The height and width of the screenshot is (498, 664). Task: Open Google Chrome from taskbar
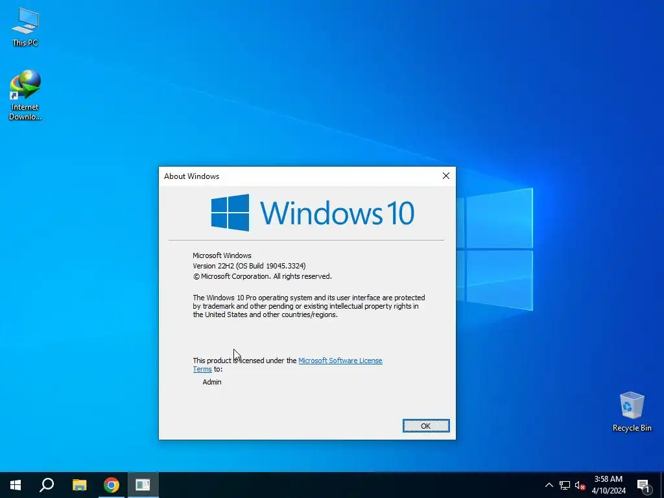click(112, 485)
